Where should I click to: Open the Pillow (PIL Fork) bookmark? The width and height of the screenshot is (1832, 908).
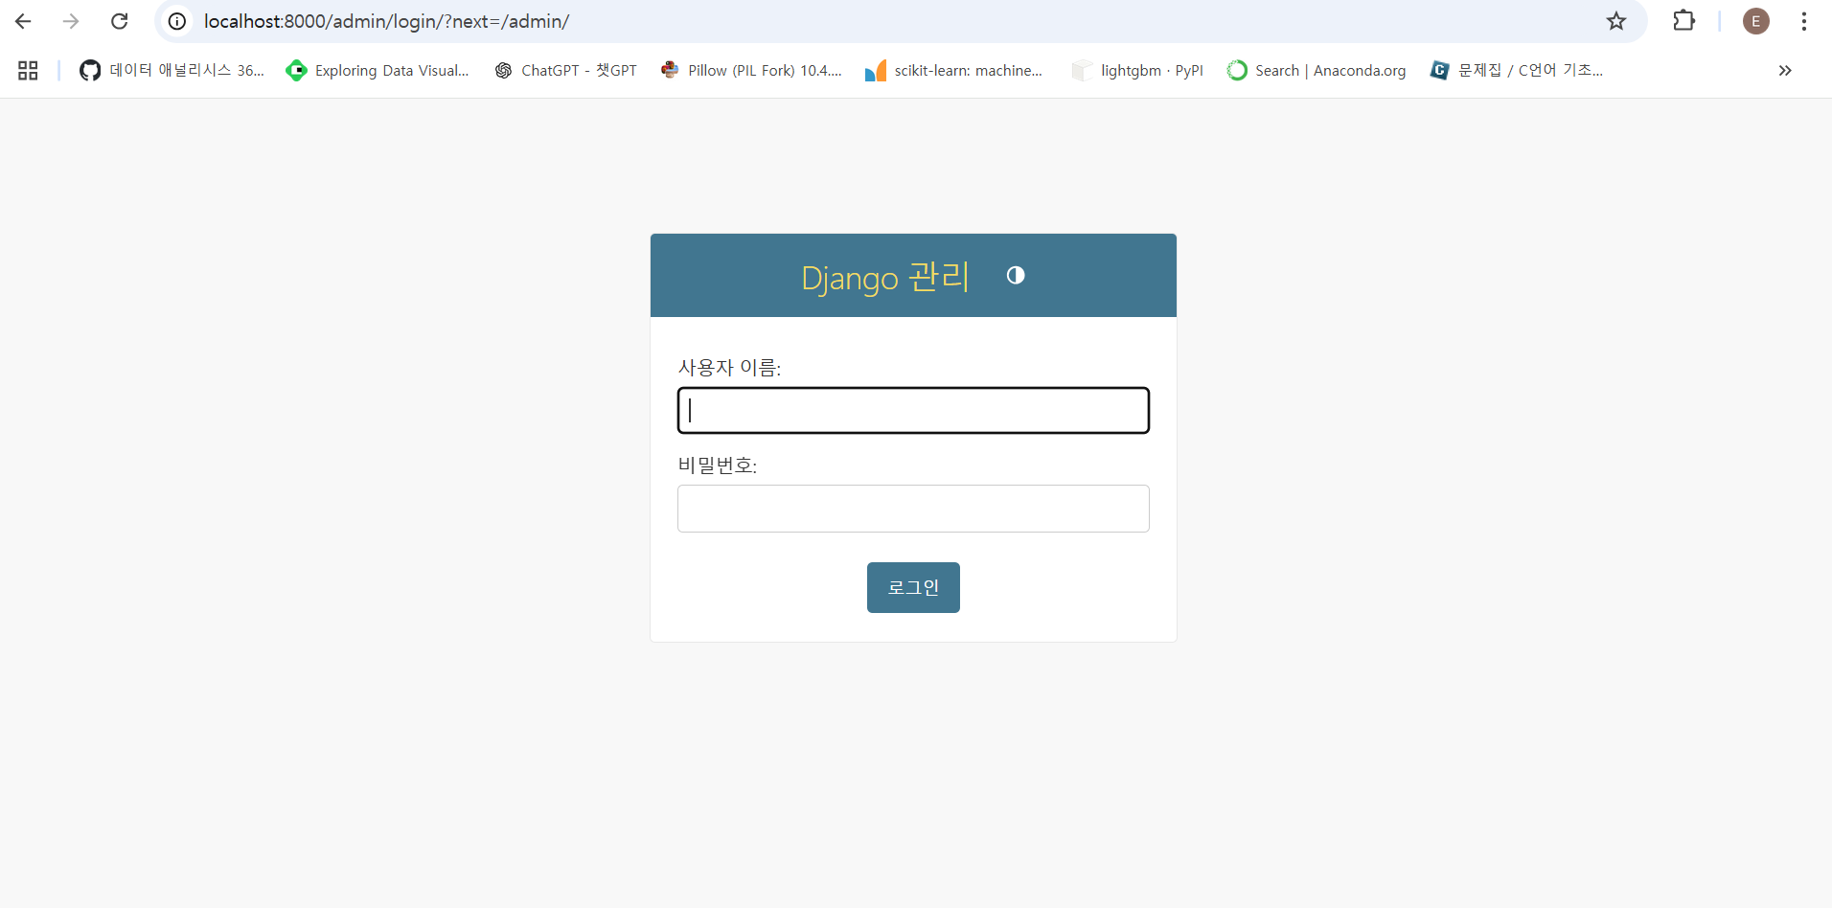(751, 70)
